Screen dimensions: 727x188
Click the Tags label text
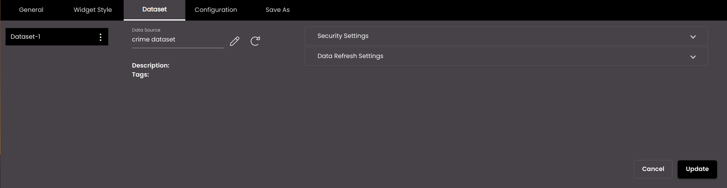point(140,75)
